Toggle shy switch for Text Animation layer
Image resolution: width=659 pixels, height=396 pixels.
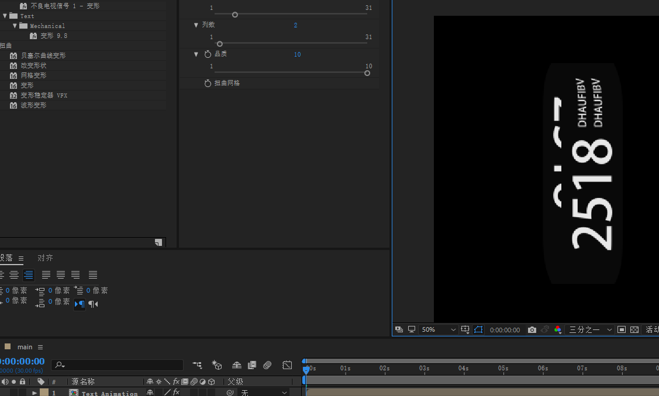coord(150,392)
